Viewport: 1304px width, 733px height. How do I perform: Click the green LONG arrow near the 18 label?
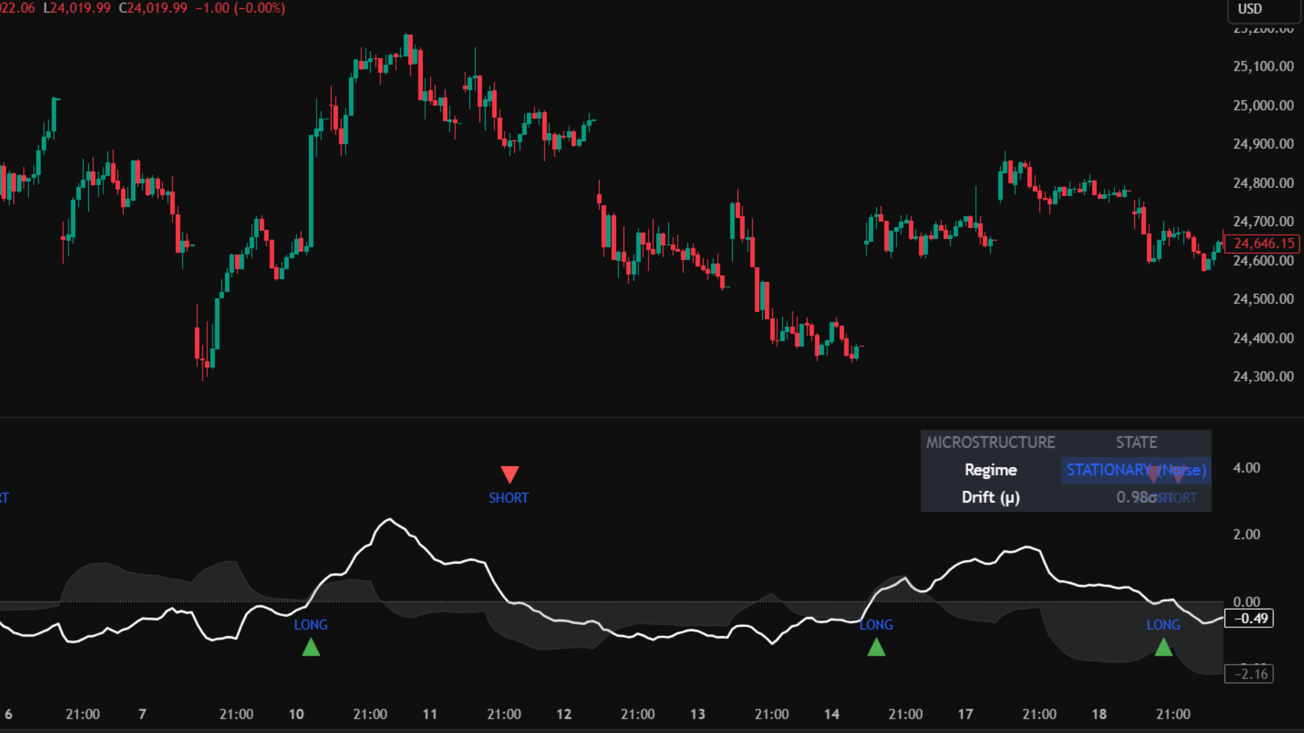tap(1164, 647)
